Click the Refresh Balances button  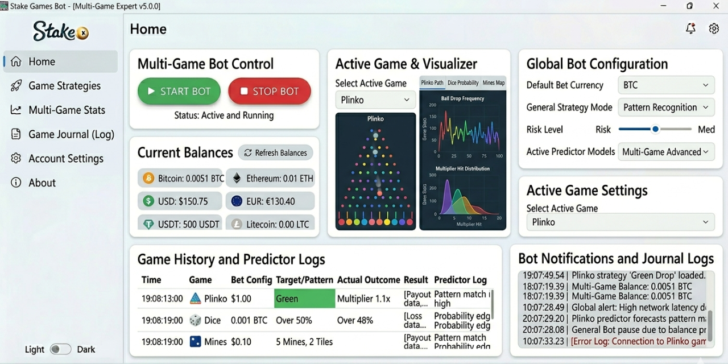click(x=275, y=152)
